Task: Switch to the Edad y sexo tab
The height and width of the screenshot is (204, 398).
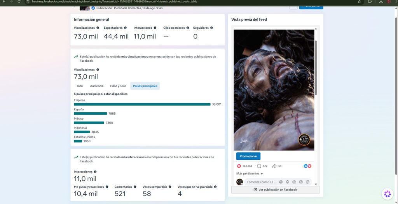Action: [x=118, y=86]
